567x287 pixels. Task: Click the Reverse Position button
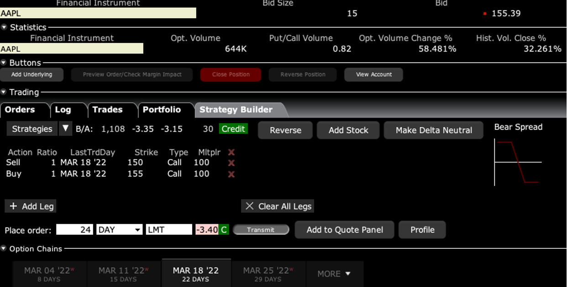[303, 75]
